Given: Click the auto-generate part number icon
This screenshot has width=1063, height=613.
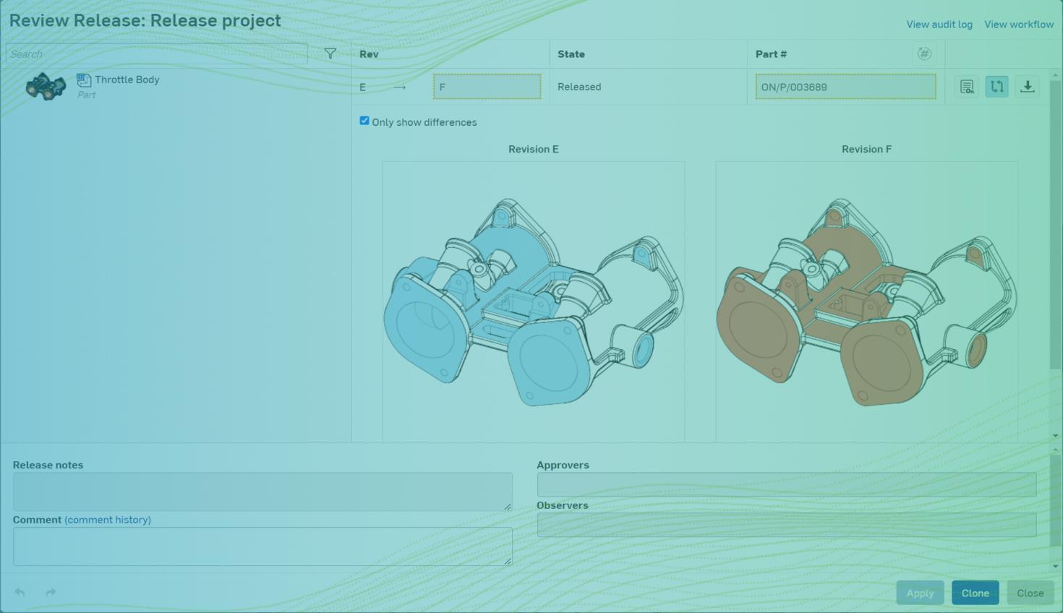Looking at the screenshot, I should coord(923,53).
